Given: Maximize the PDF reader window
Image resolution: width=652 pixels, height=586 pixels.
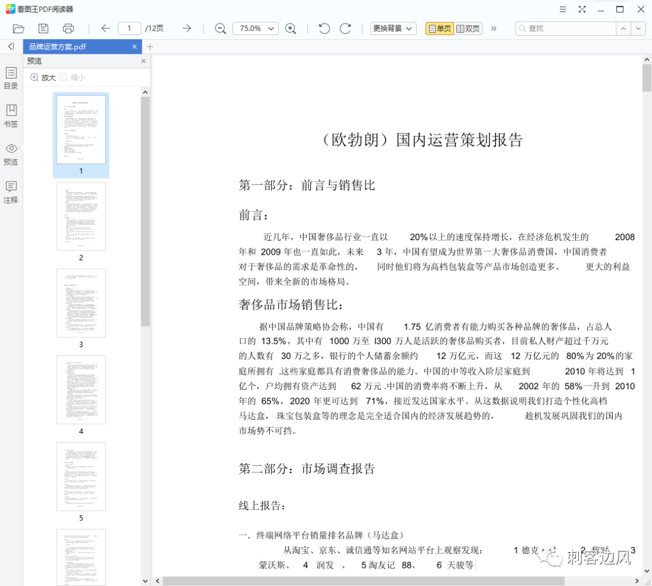Looking at the screenshot, I should click(619, 9).
